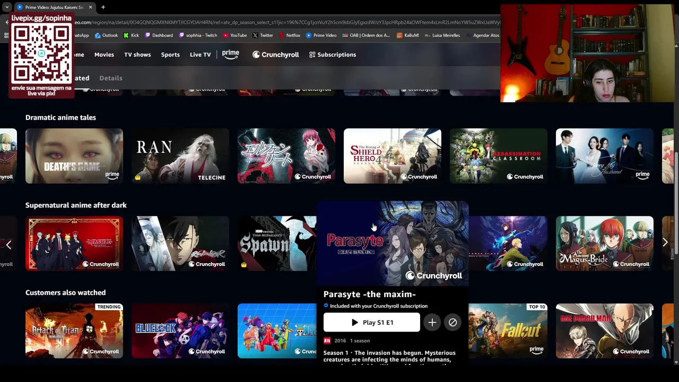Open the tab search dropdown arrow
This screenshot has width=679, height=382.
tap(6, 7)
